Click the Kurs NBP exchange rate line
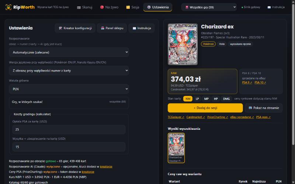295x184 pixels. (48, 177)
